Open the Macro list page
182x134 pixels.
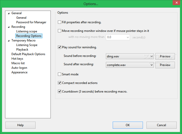click(x=18, y=63)
